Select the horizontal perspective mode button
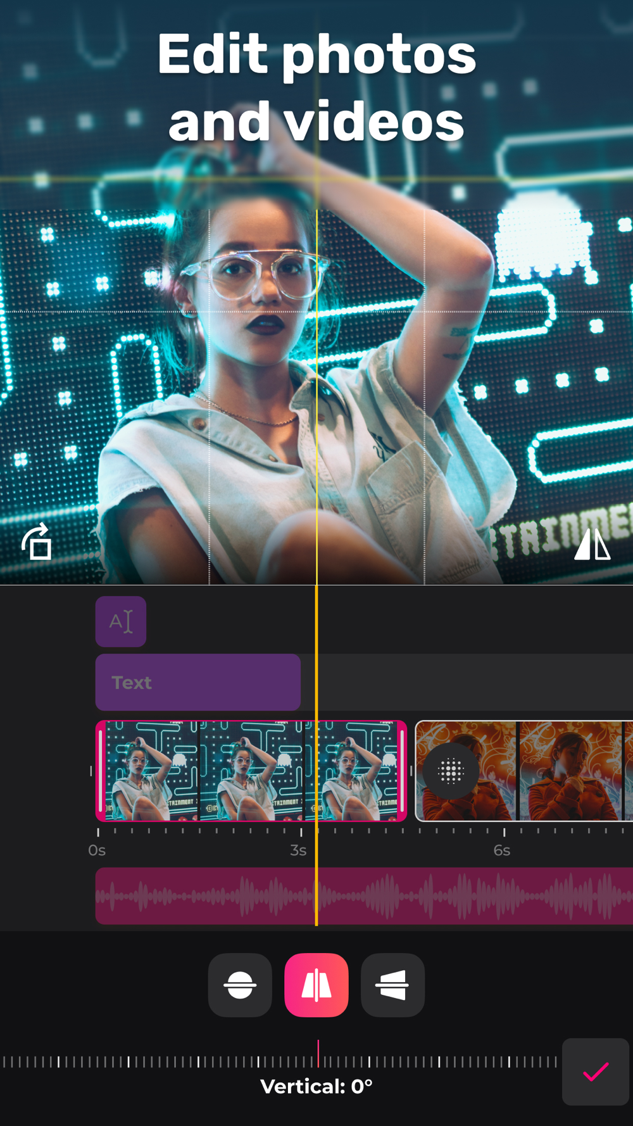633x1126 pixels. coord(392,985)
